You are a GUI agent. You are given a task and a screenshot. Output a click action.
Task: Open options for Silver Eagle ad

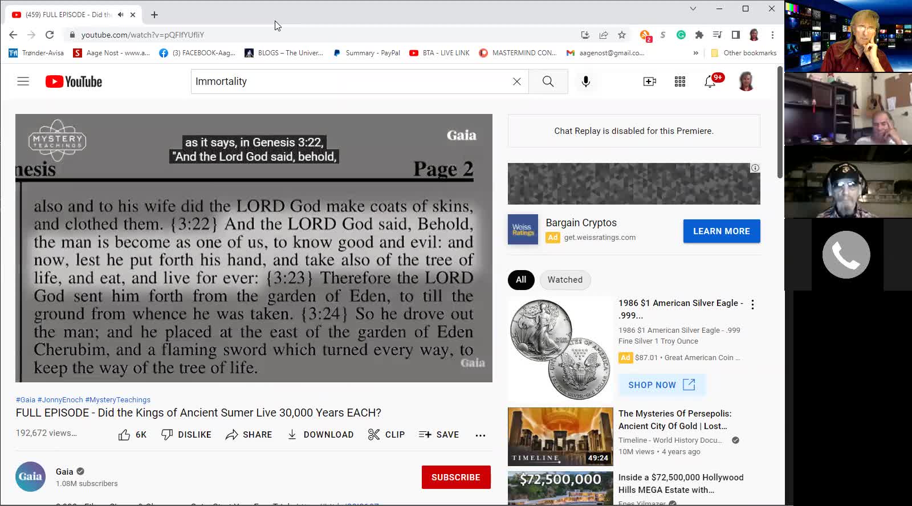[x=752, y=304]
